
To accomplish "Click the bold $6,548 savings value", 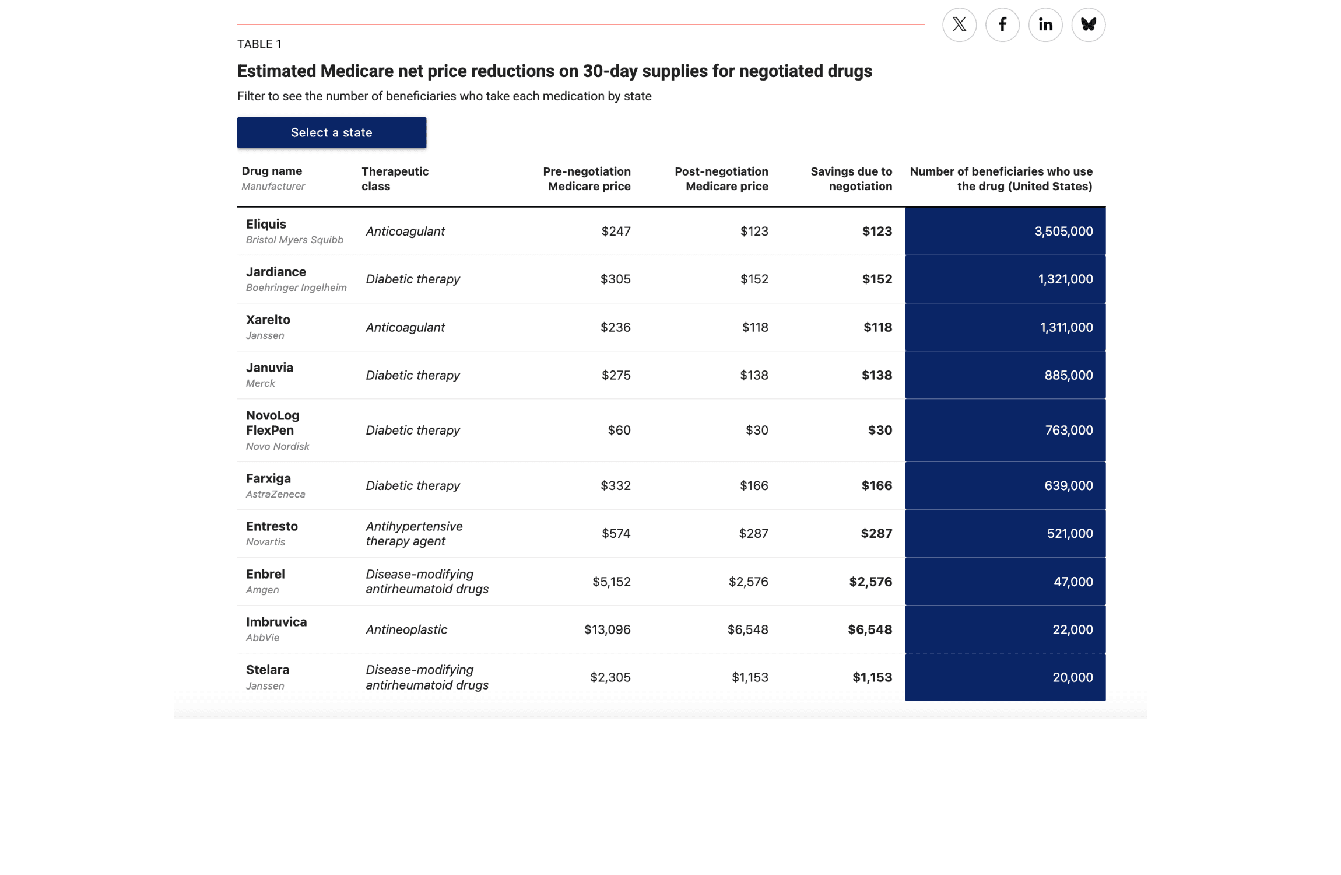I will click(870, 629).
